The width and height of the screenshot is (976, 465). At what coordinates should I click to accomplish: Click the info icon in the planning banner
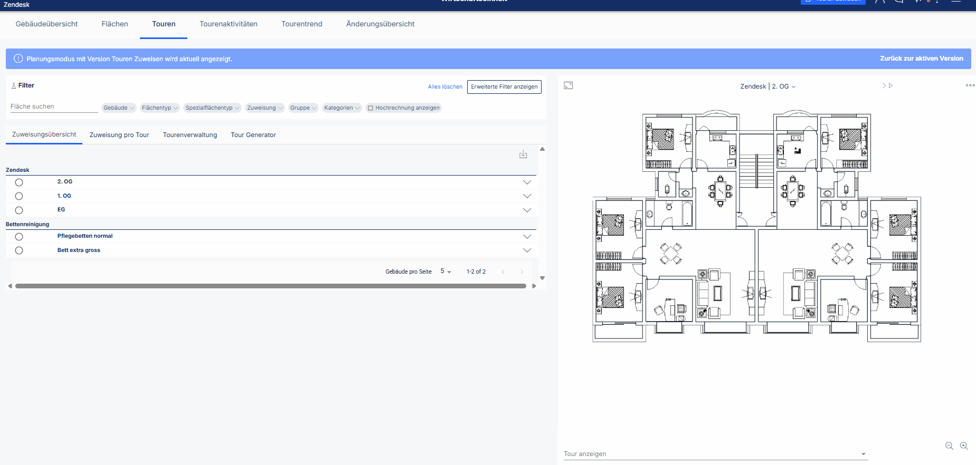18,59
